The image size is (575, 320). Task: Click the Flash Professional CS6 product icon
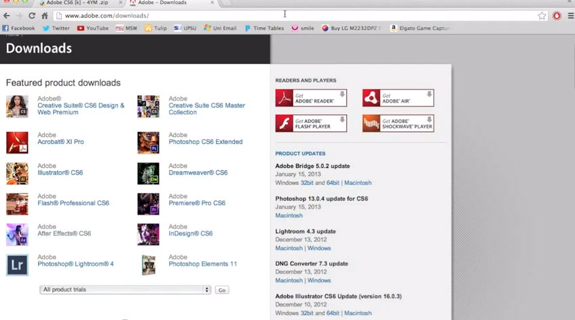point(17,204)
